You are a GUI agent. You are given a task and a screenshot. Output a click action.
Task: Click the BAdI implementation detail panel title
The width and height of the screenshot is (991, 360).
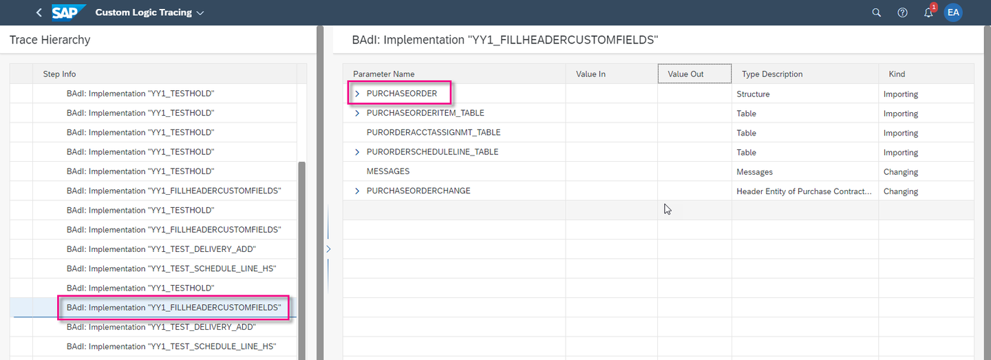pos(505,40)
